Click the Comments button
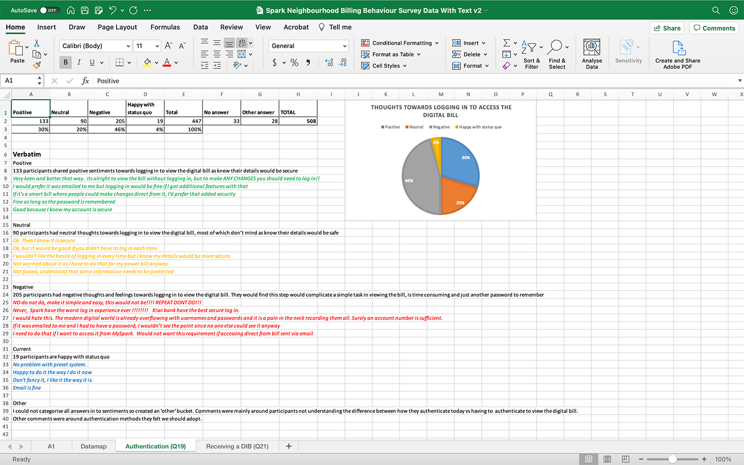The height and width of the screenshot is (465, 744). 714,28
